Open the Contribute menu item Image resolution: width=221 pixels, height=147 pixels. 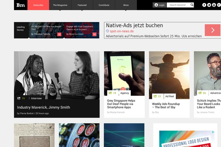(x=104, y=5)
